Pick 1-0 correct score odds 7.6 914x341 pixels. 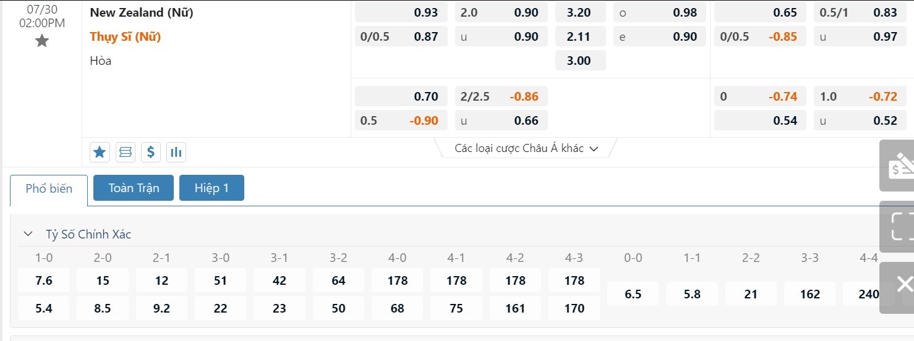44,280
